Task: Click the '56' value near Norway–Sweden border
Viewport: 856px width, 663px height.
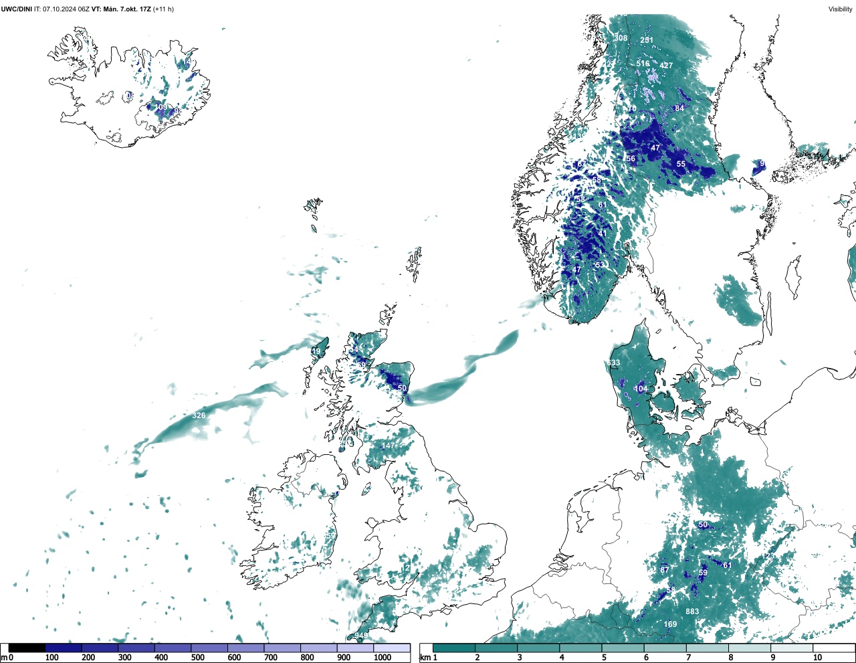Action: pos(631,159)
